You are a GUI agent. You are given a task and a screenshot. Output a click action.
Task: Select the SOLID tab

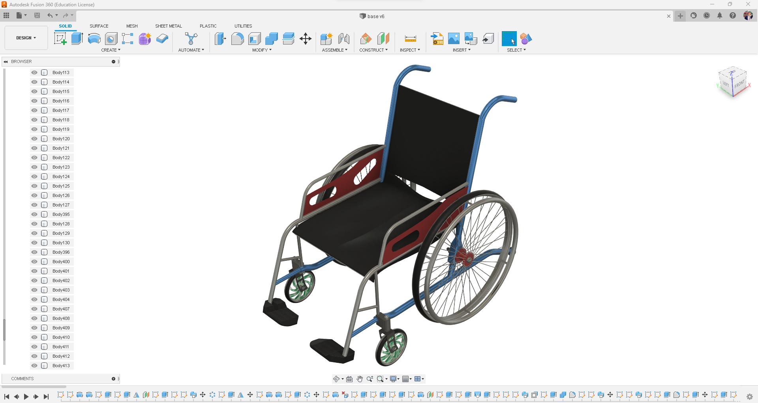[x=66, y=26]
